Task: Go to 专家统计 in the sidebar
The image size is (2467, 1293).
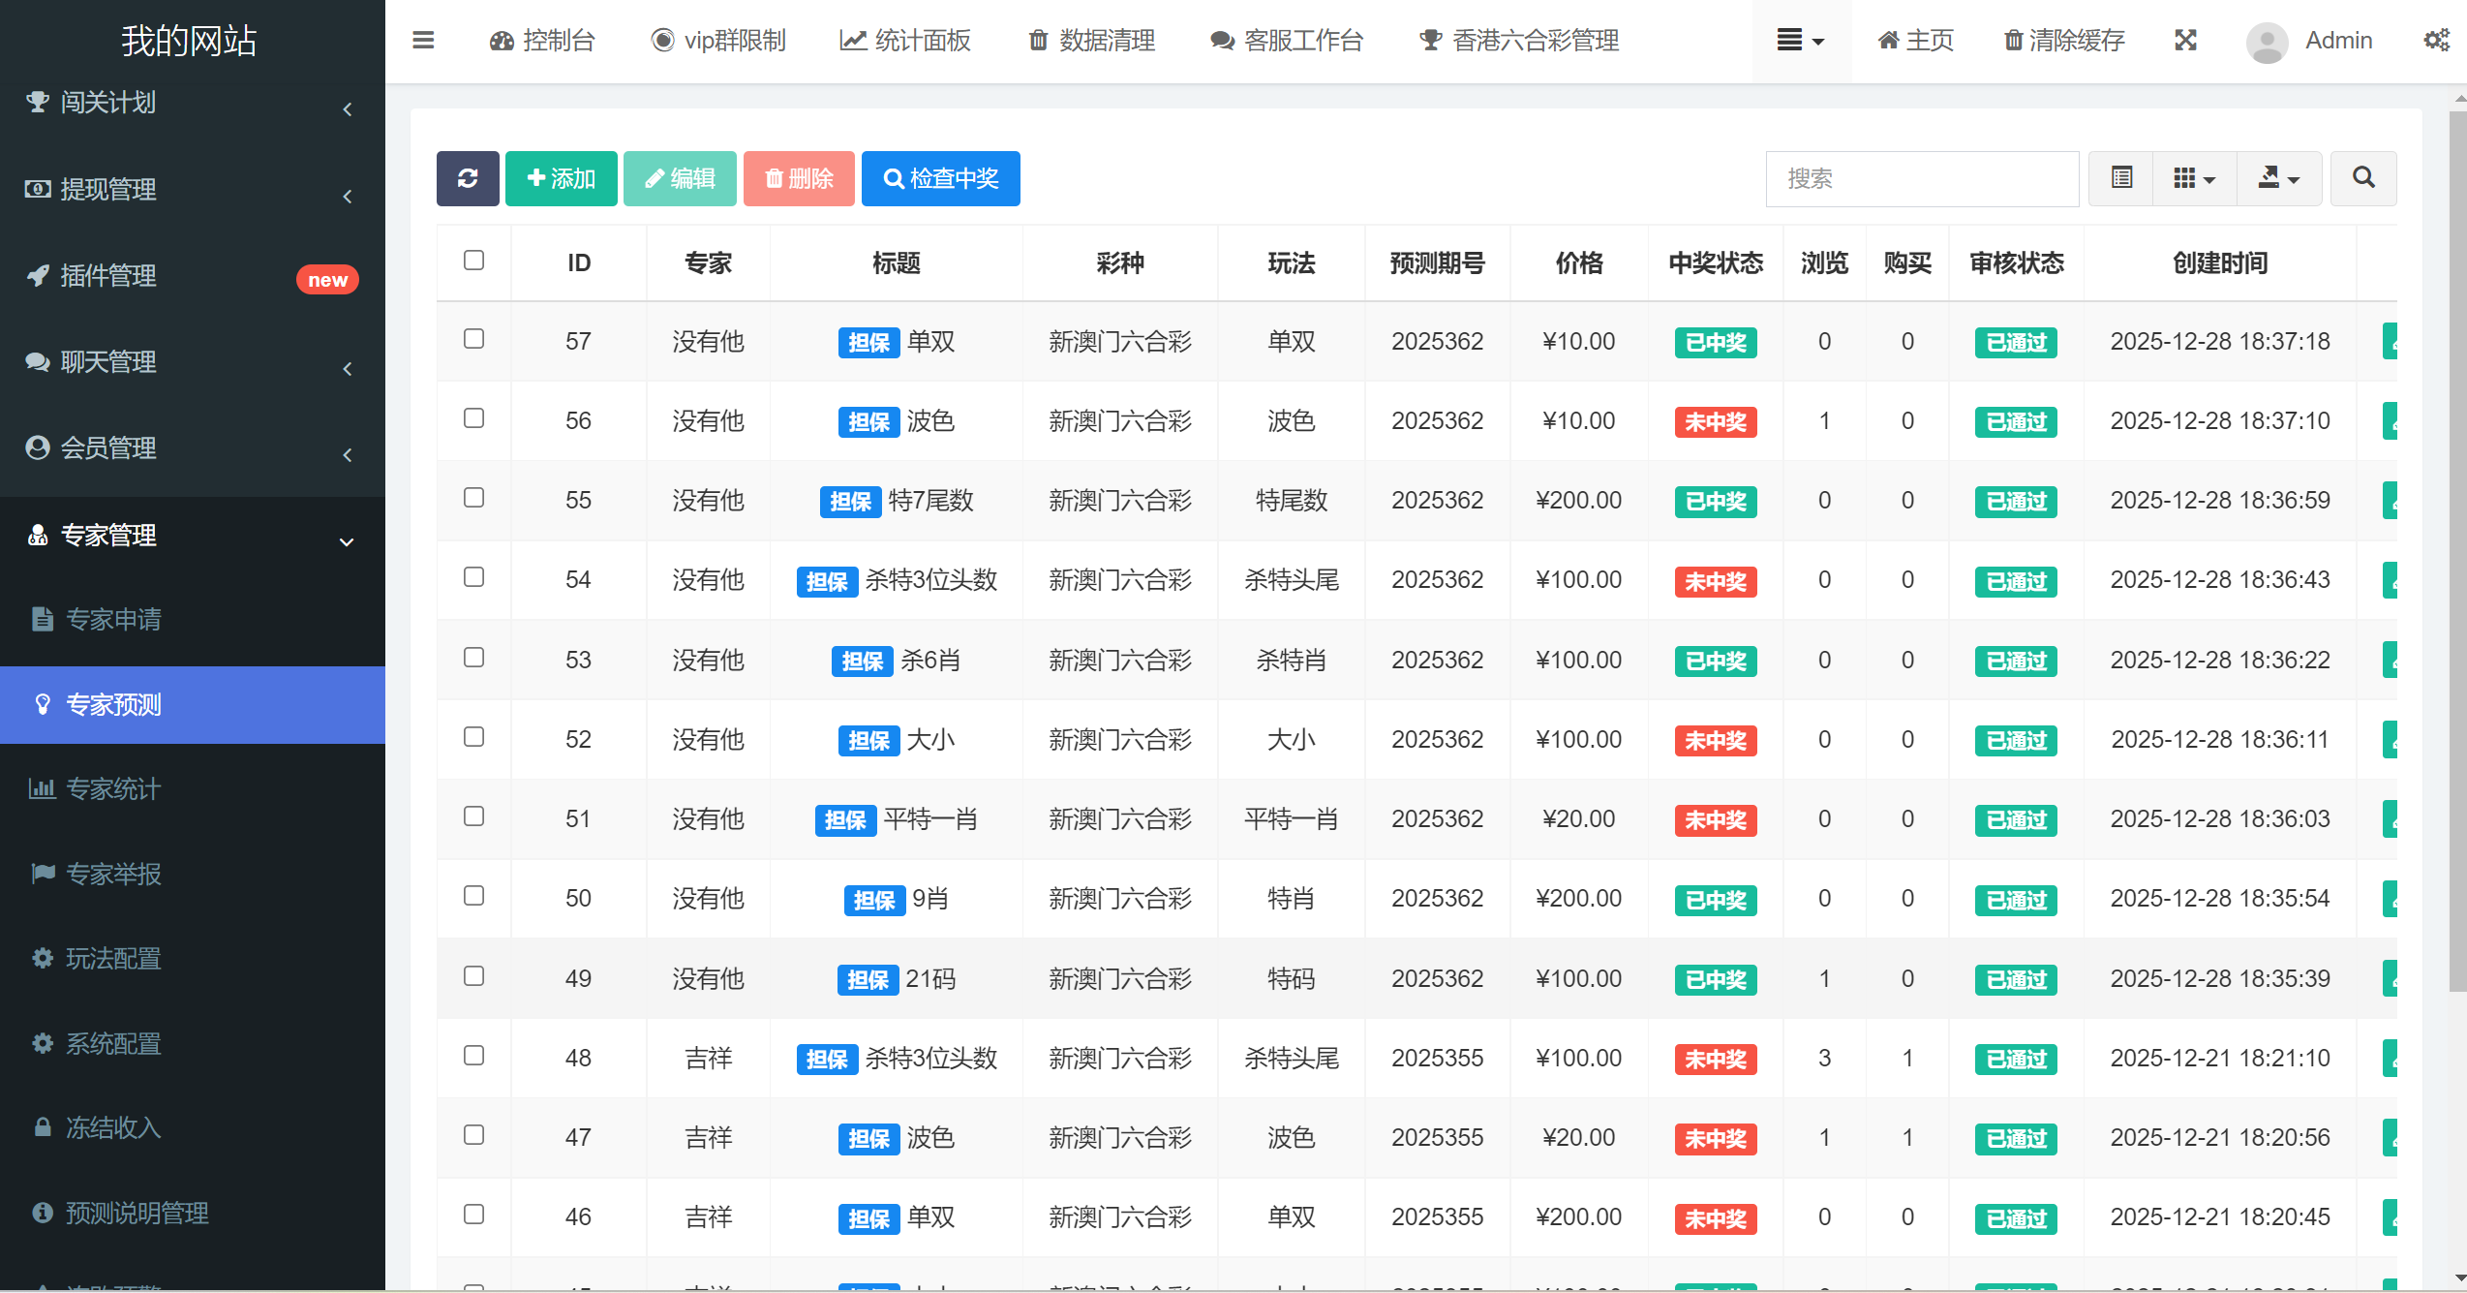Action: click(x=112, y=789)
